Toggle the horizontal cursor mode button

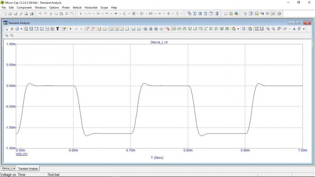coord(134,29)
